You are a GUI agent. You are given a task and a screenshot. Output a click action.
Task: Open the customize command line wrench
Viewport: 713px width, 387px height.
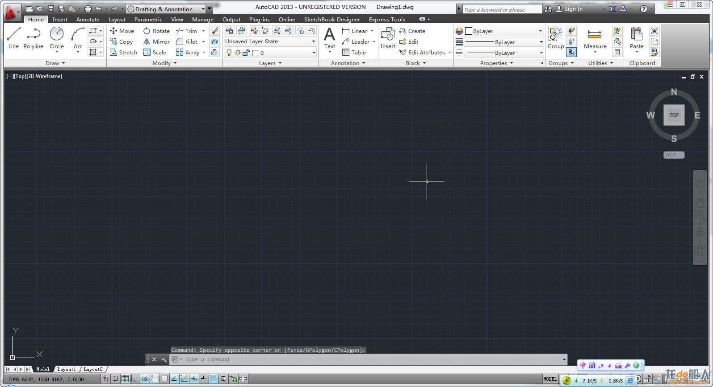[x=164, y=359]
